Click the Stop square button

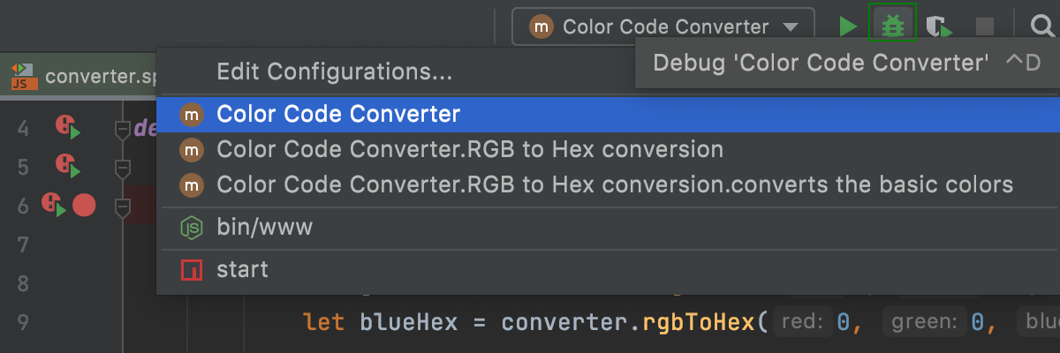pyautogui.click(x=985, y=26)
